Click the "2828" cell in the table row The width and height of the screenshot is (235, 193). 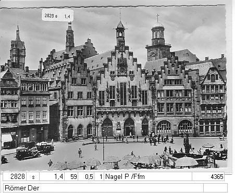coord(15,176)
